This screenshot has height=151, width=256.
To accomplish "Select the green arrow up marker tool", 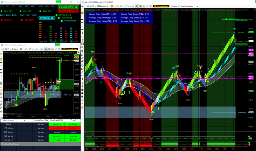I will (82, 83).
